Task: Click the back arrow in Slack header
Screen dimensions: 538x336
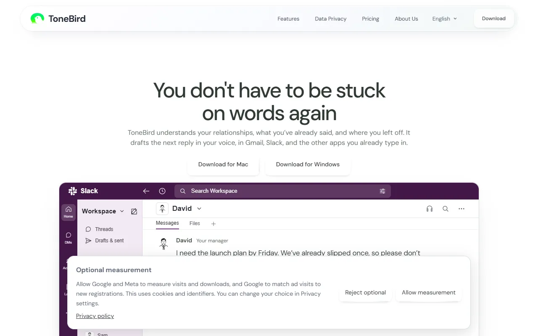Action: pos(146,191)
